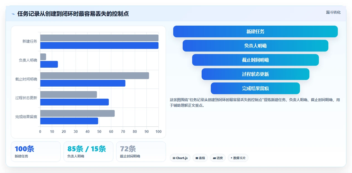
Task: Click the 完成结果留痕 y-axis label
Action: [x=26, y=117]
